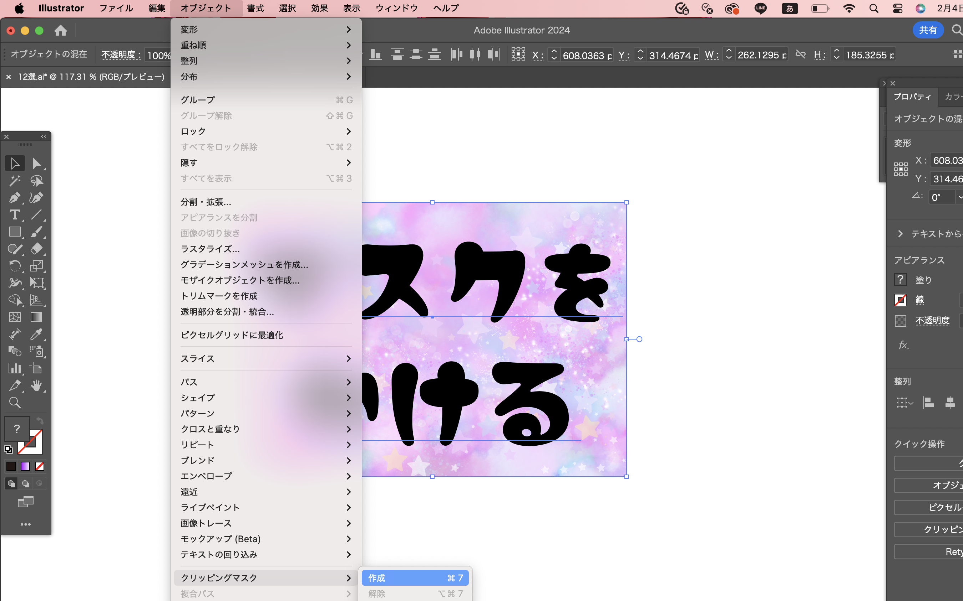Viewport: 963px width, 601px height.
Task: Open the ウィンドウ menu
Action: (396, 8)
